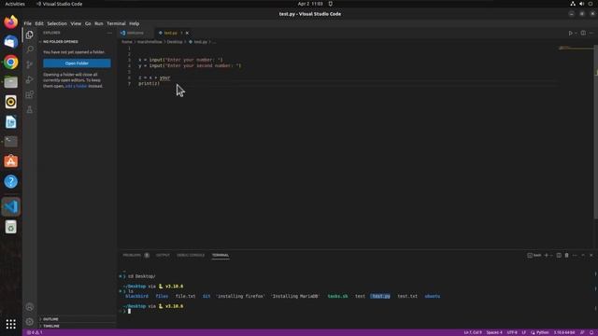Open the Explorer view in the activity bar

pos(29,35)
